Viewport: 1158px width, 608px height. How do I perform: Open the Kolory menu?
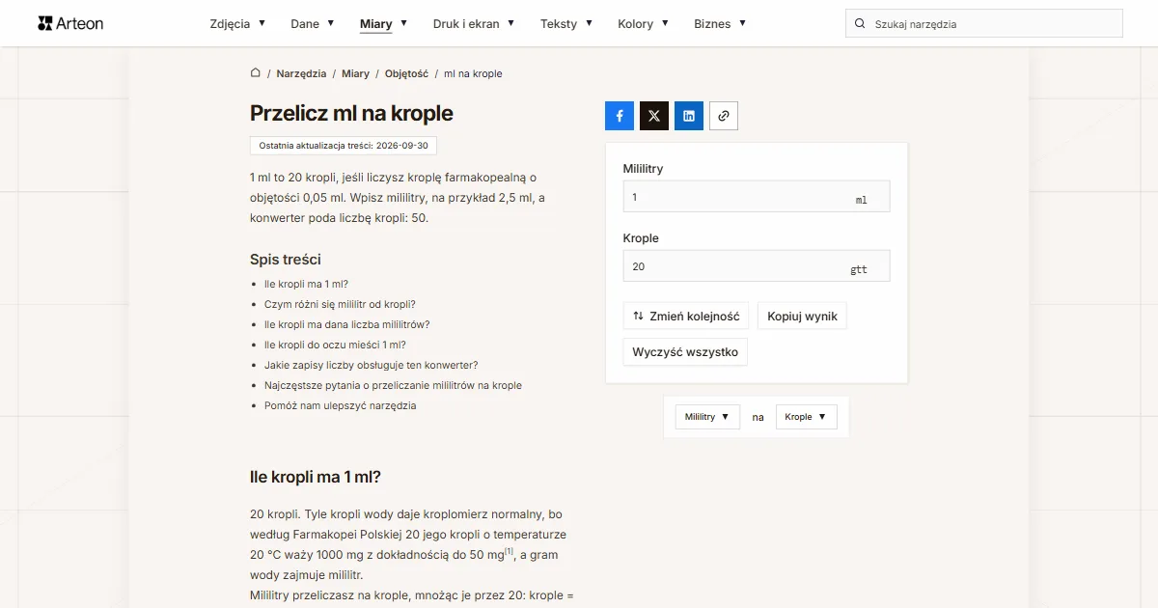pos(643,24)
